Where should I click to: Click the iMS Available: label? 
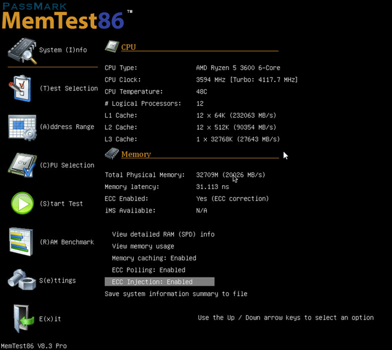[130, 211]
